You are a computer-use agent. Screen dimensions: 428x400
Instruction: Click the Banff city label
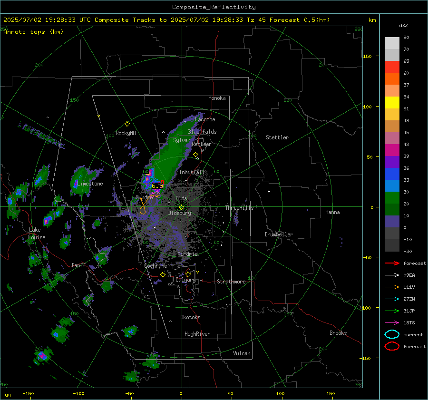(x=78, y=265)
